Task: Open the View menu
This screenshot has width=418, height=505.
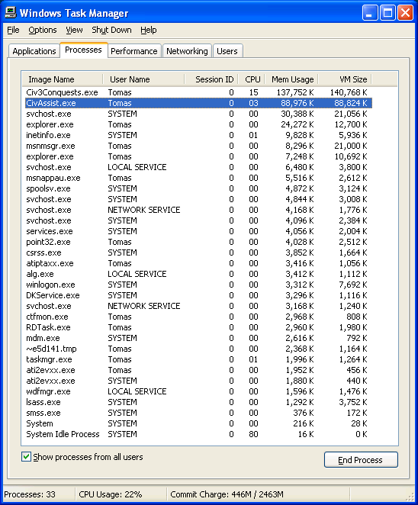Action: point(74,30)
